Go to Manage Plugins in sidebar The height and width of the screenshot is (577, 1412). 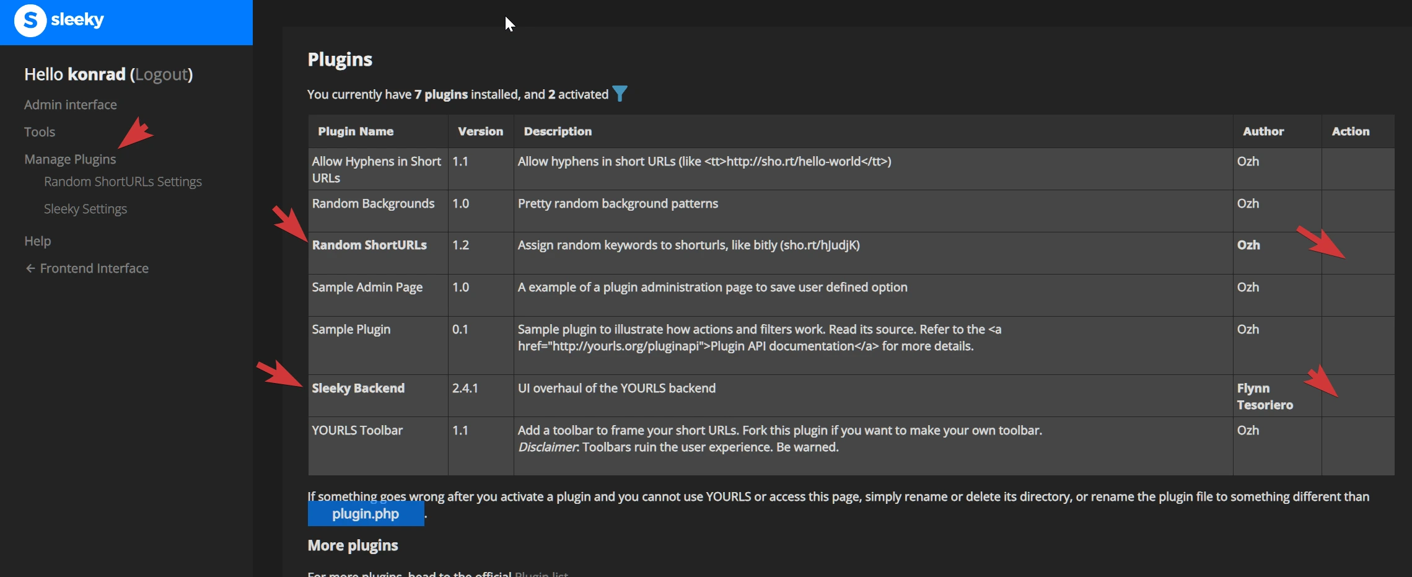[x=70, y=159]
